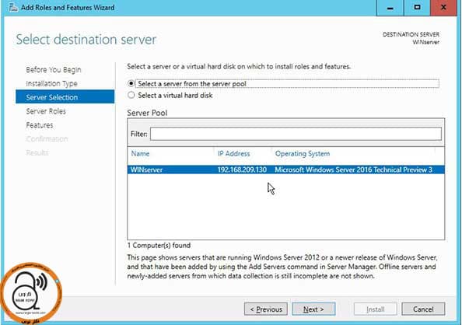Sort server list by Name column

pos(140,153)
